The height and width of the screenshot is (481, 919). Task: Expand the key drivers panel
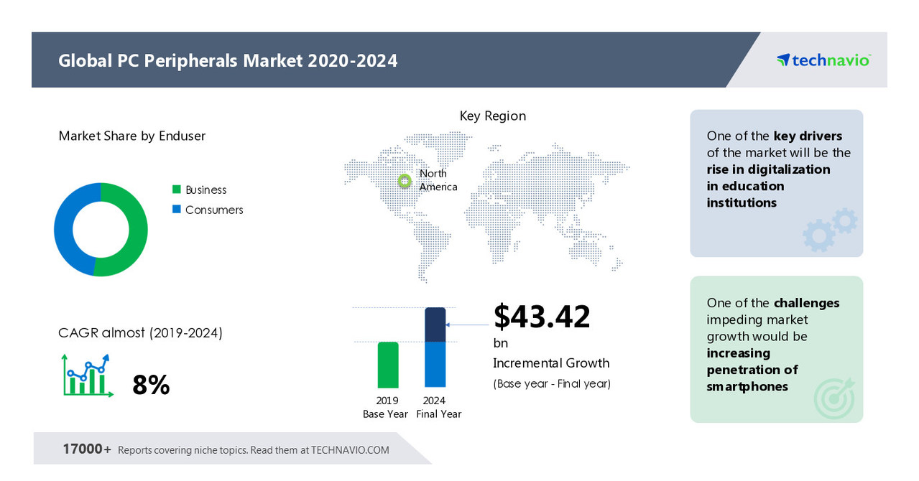(776, 183)
